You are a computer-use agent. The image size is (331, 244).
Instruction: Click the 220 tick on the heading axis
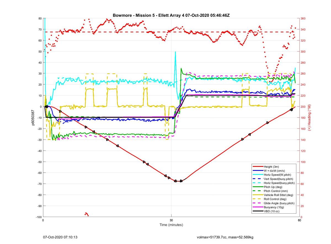click(x=303, y=96)
